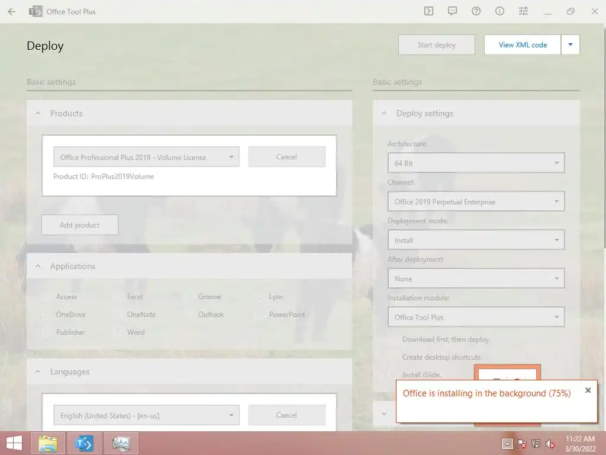Toggle the Publisher application checkbox

(46, 332)
